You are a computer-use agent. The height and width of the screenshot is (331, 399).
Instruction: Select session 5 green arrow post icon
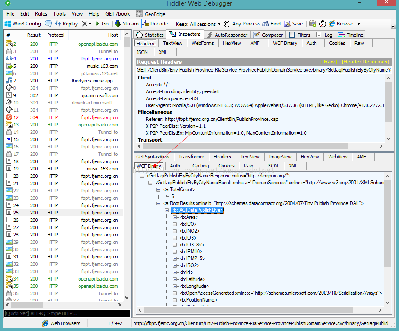9,66
